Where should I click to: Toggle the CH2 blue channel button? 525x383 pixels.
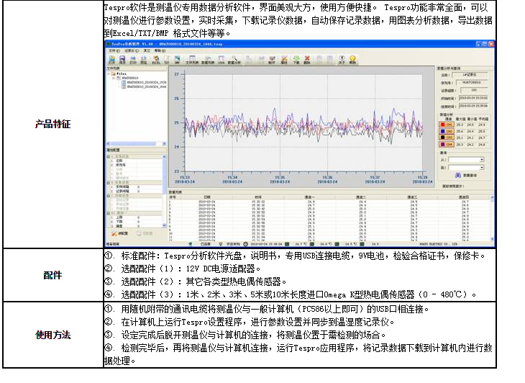[447, 131]
